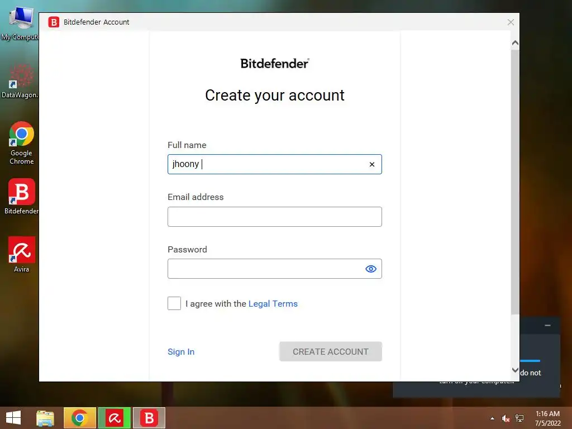Screen dimensions: 572x429
Task: Select the Avira desktop shortcut
Action: click(x=22, y=255)
